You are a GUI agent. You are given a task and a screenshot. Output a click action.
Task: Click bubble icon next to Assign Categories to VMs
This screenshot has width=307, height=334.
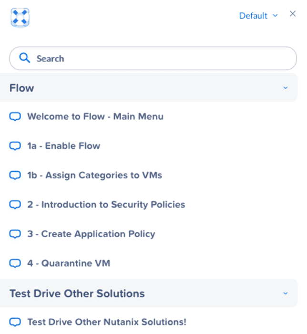pos(15,175)
